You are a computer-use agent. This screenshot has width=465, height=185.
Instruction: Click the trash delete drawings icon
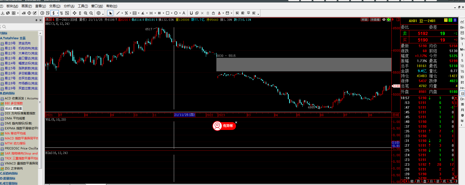pos(208,13)
